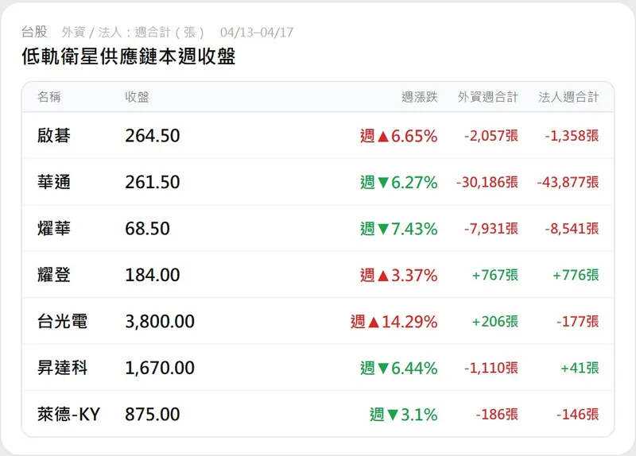636x456 pixels.
Task: Click foreign total -2,057張
Action: [x=491, y=136]
